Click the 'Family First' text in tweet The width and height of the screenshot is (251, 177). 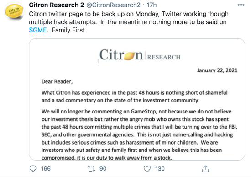[x=68, y=30]
